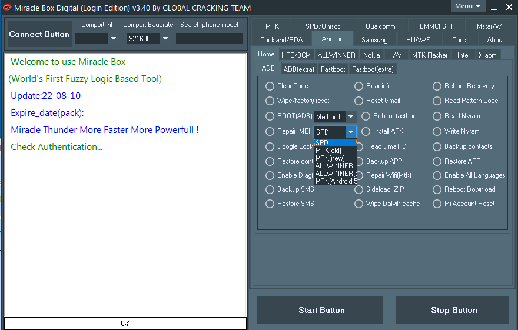
Task: Switch to the Tools tab
Action: [460, 39]
